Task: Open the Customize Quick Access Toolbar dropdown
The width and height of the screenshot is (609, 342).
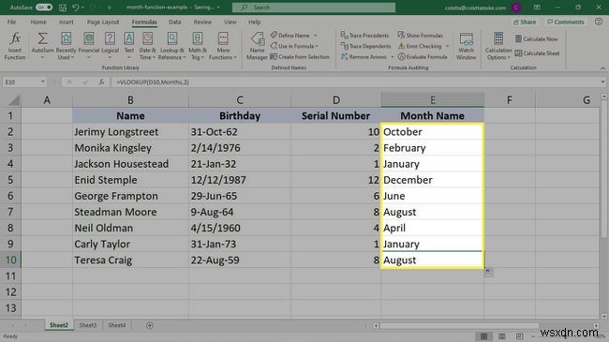Action: coord(109,7)
